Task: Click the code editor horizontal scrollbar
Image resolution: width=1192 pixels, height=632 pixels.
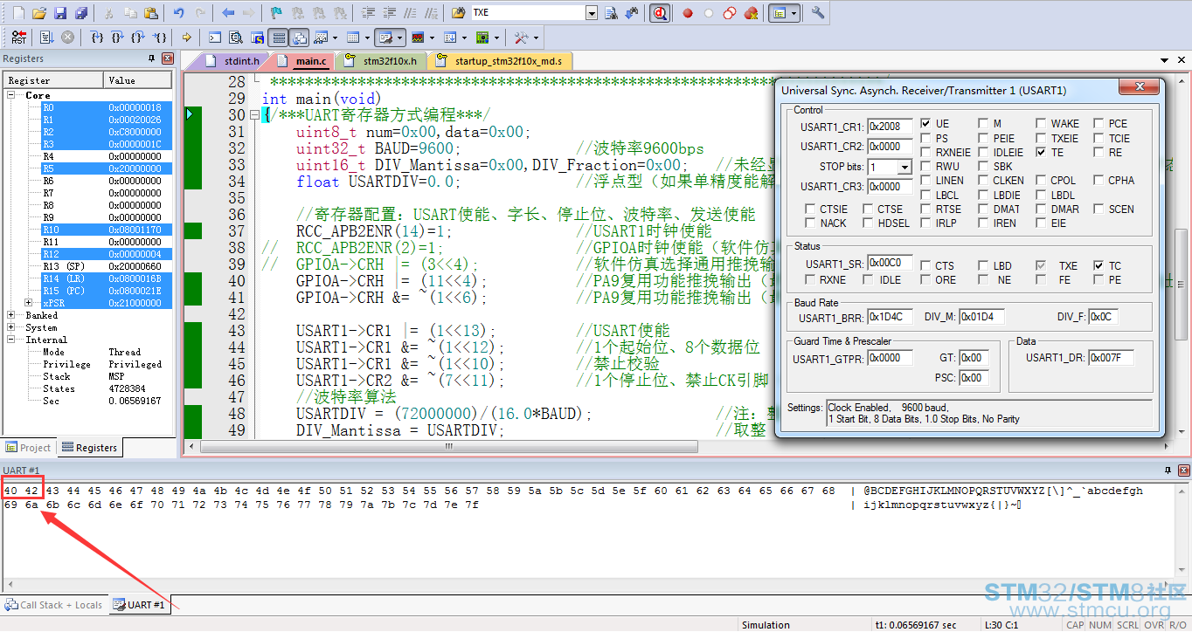Action: pos(448,446)
